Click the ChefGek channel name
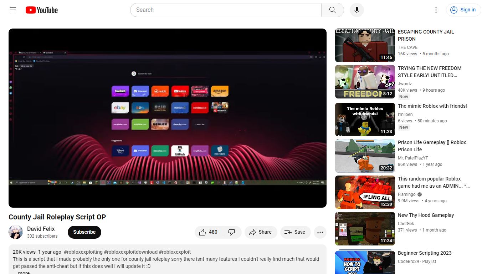Image resolution: width=487 pixels, height=274 pixels. pos(406,224)
